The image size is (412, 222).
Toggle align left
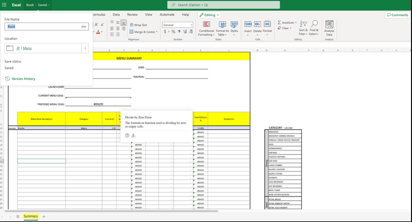click(x=112, y=28)
